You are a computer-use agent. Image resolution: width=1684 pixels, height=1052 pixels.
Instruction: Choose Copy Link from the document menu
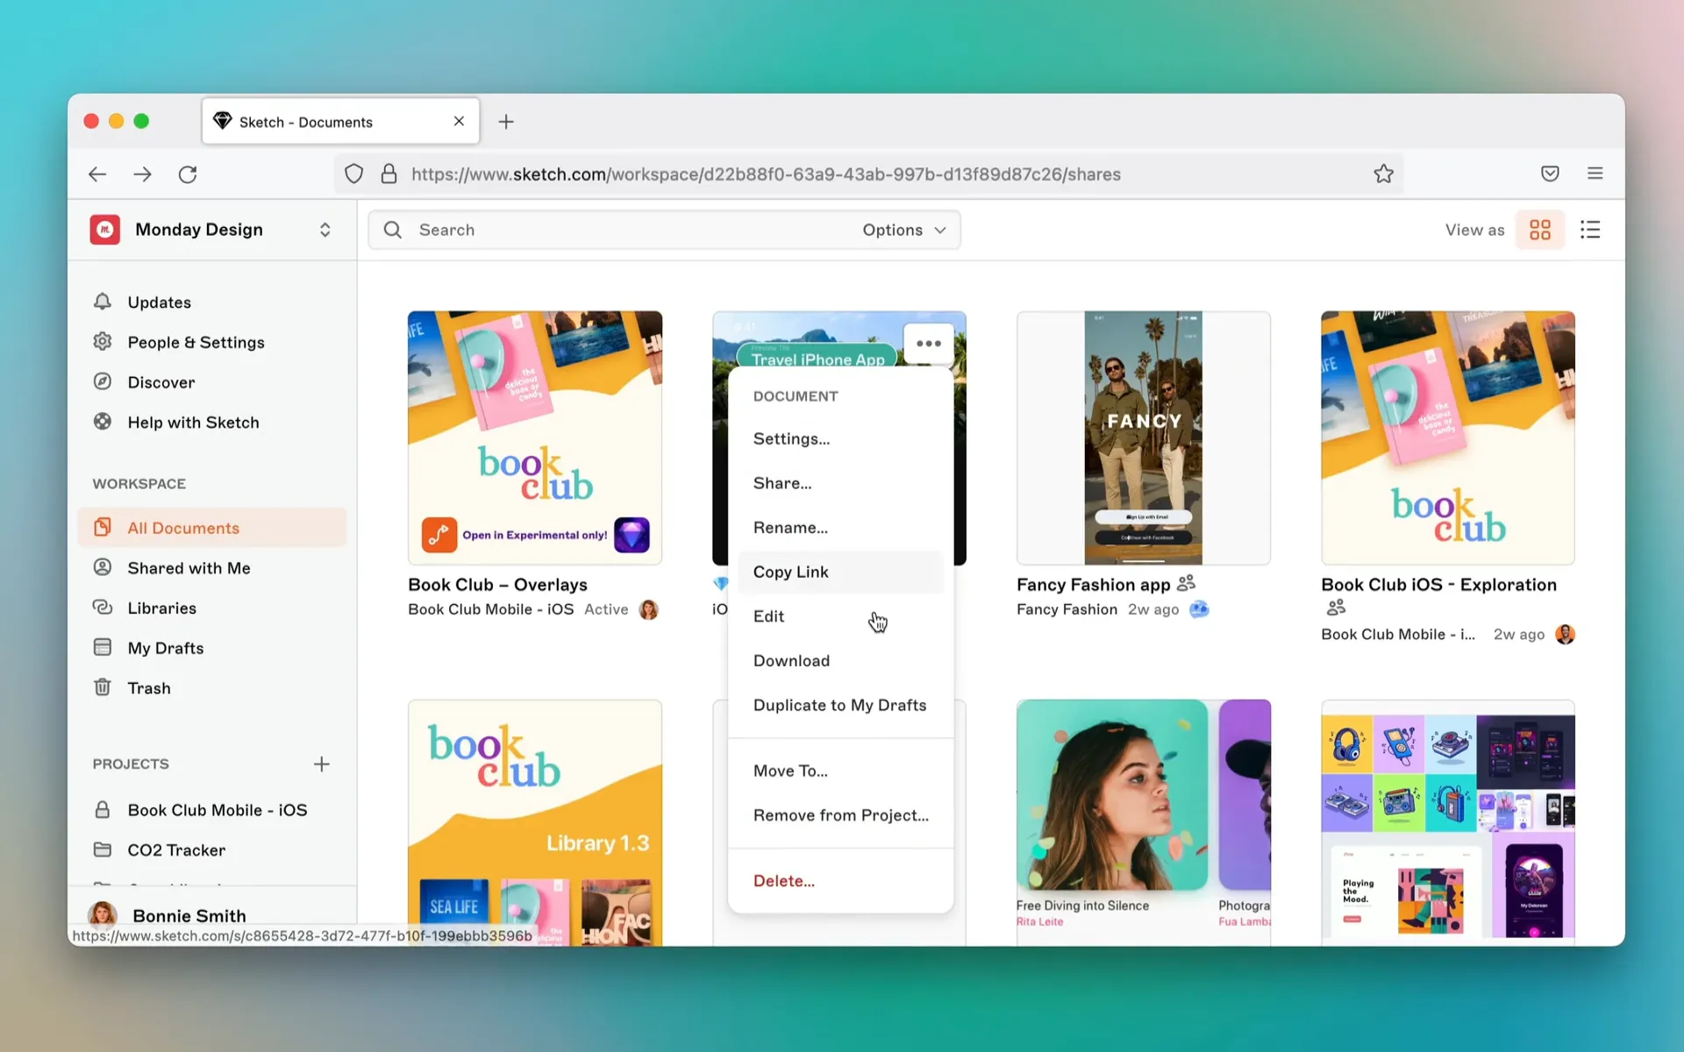click(x=790, y=572)
